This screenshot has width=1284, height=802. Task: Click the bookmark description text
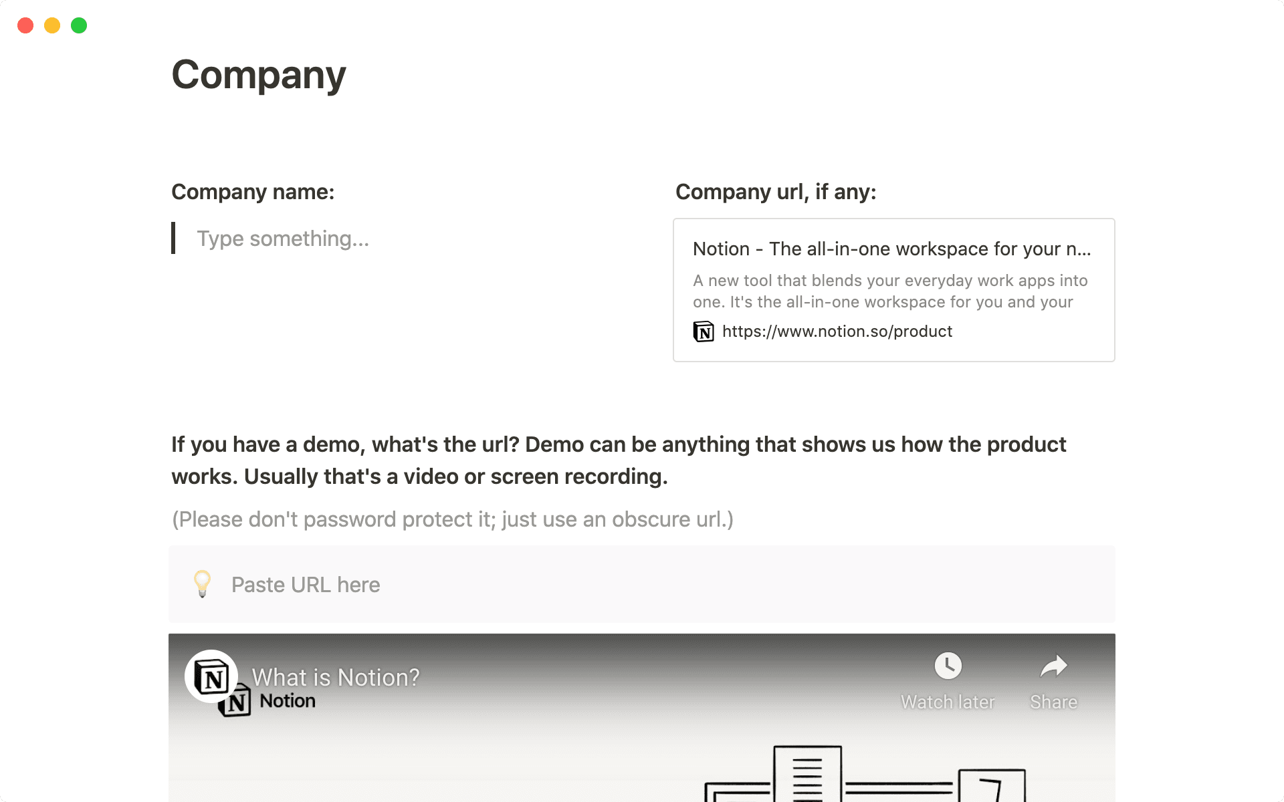(889, 291)
